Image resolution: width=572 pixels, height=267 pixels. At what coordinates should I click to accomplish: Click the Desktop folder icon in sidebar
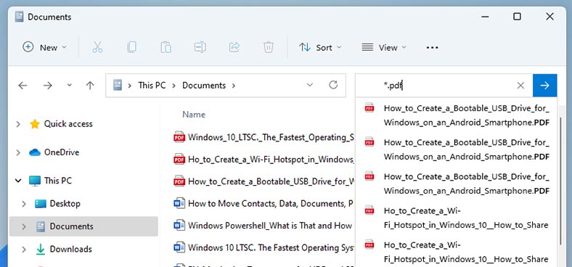pos(41,204)
